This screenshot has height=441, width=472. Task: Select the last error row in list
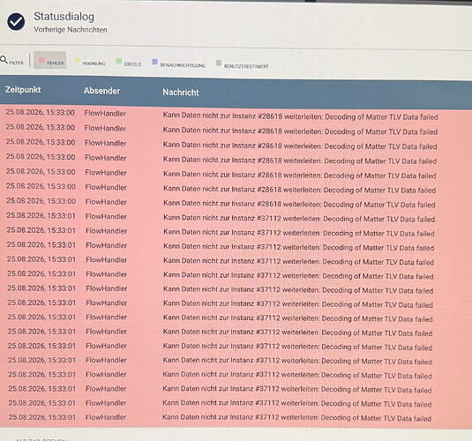[x=236, y=417]
